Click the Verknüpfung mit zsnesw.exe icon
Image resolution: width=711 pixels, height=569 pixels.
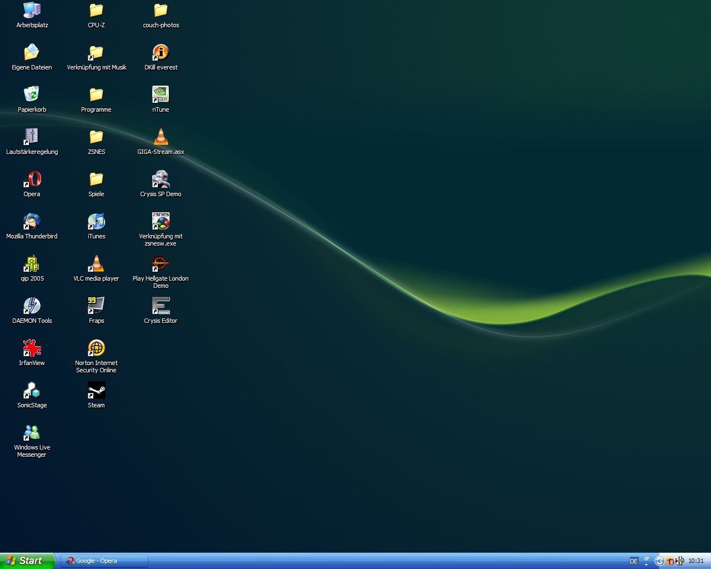(161, 221)
